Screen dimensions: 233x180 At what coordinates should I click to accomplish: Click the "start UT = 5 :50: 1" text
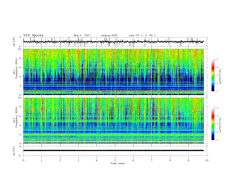point(142,35)
